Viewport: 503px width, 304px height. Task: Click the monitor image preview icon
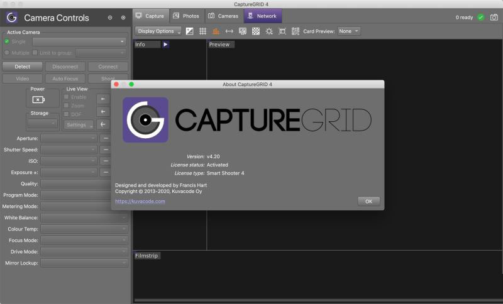[x=243, y=31]
